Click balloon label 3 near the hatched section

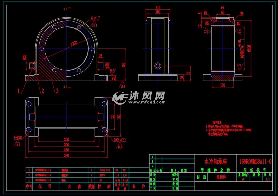click(x=58, y=90)
